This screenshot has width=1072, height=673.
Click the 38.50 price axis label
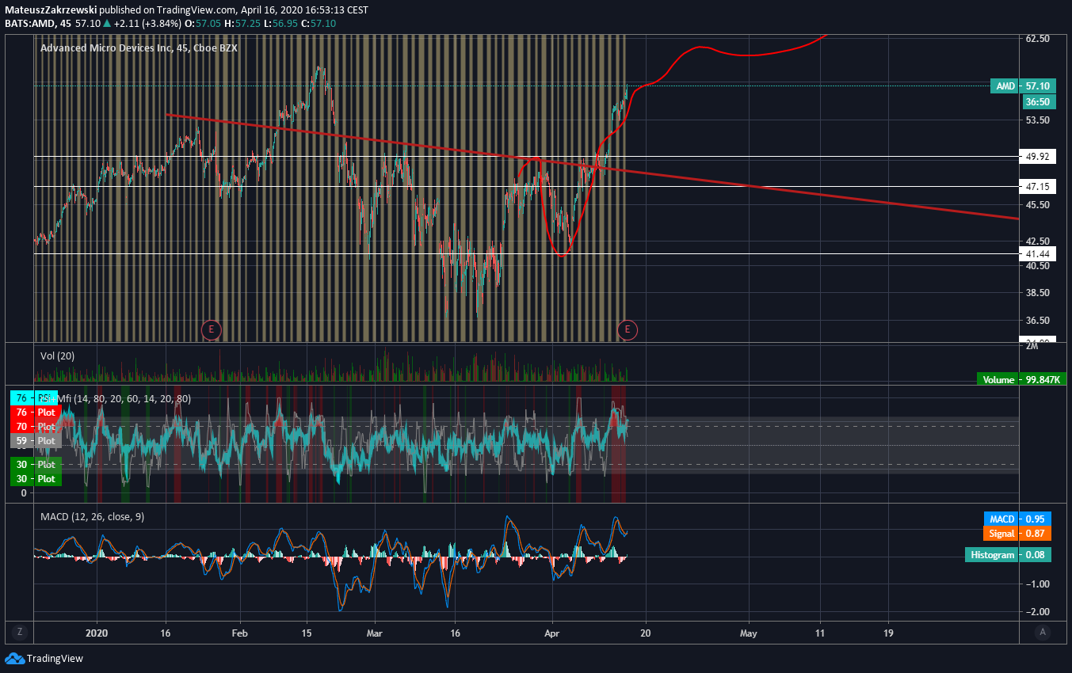tap(1038, 293)
